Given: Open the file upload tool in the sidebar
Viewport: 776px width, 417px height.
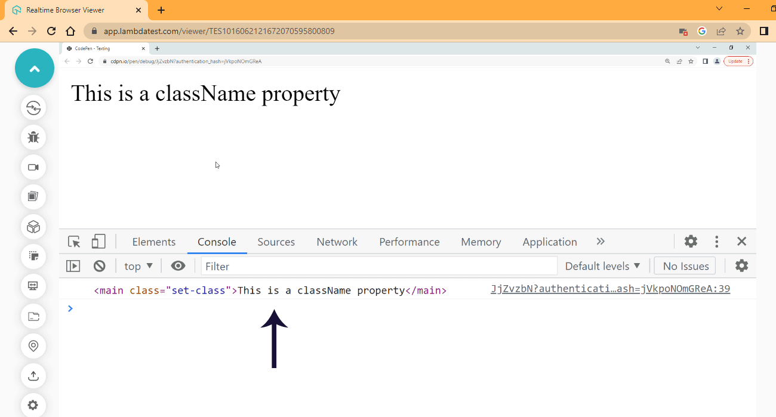Looking at the screenshot, I should (x=34, y=376).
